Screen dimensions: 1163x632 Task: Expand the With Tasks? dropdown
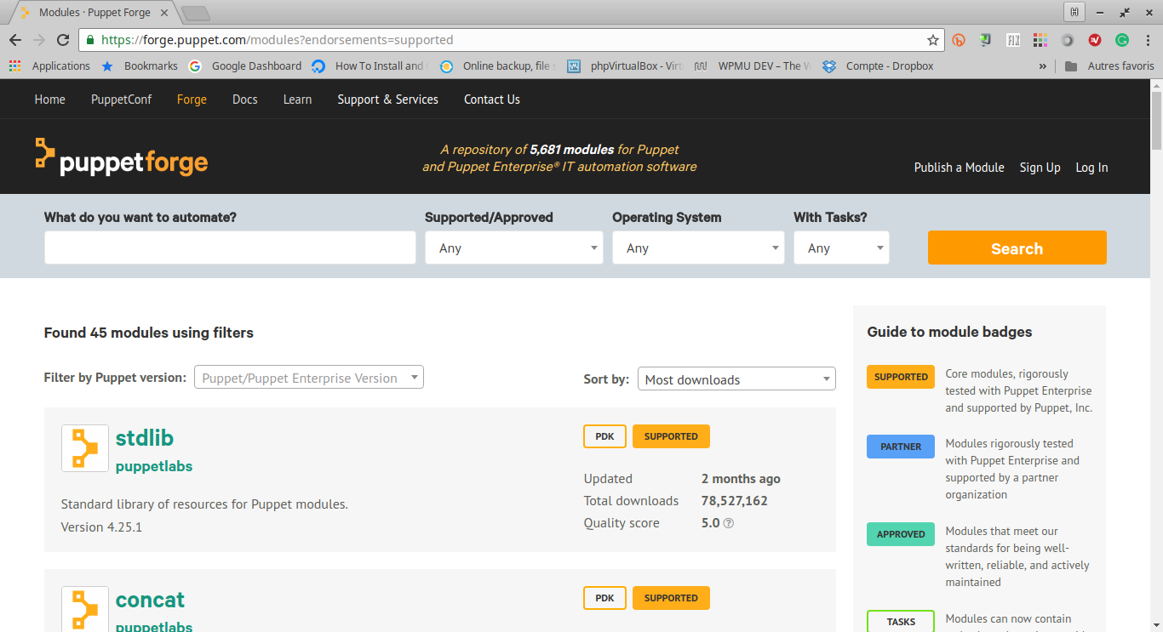pyautogui.click(x=841, y=248)
